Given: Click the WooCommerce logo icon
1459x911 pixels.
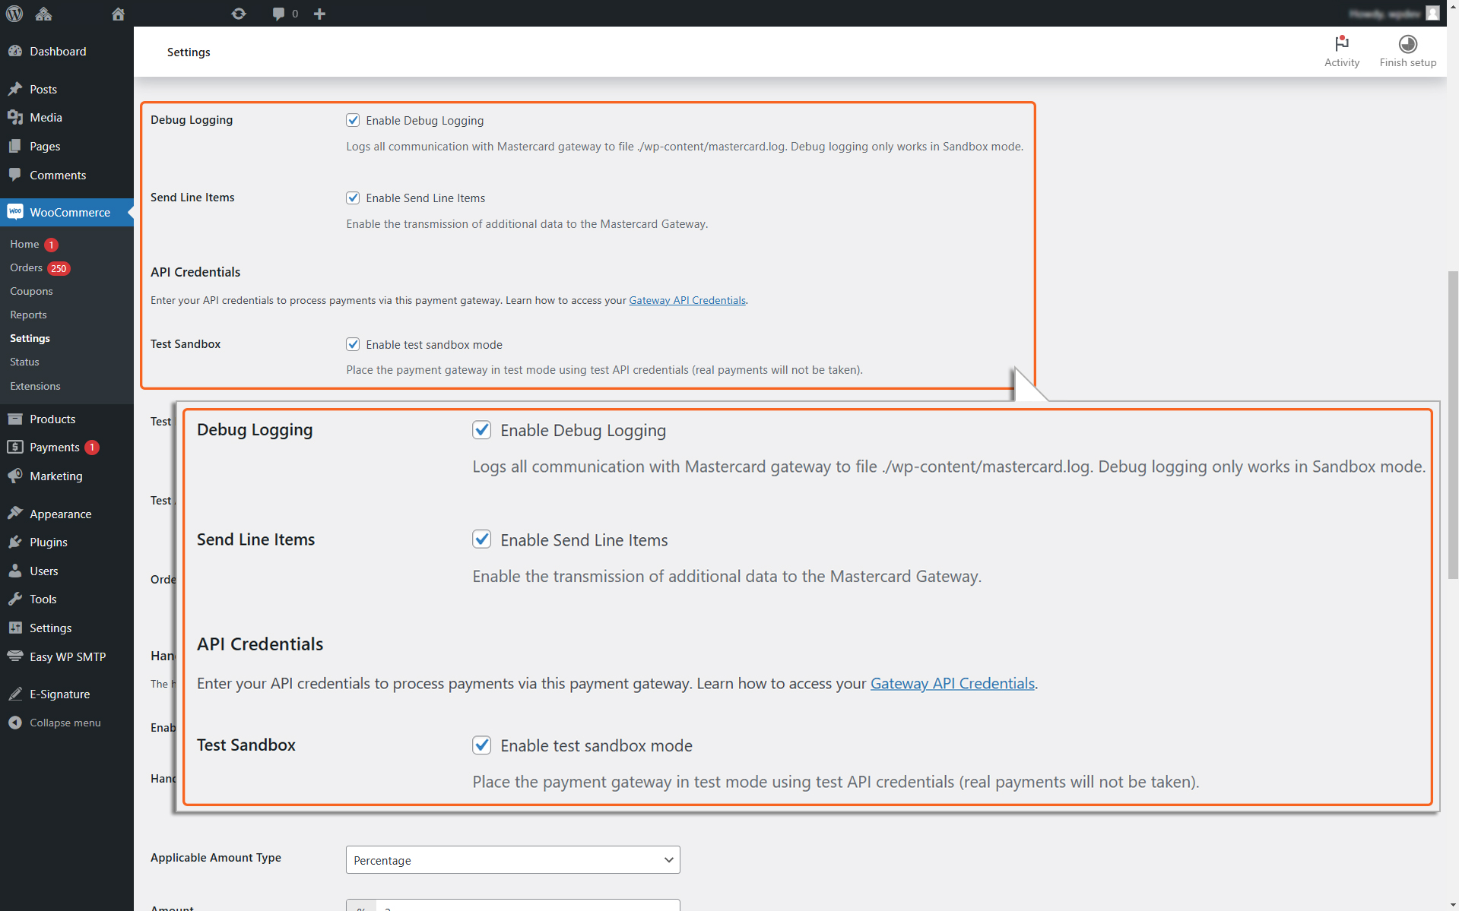Looking at the screenshot, I should (x=15, y=212).
